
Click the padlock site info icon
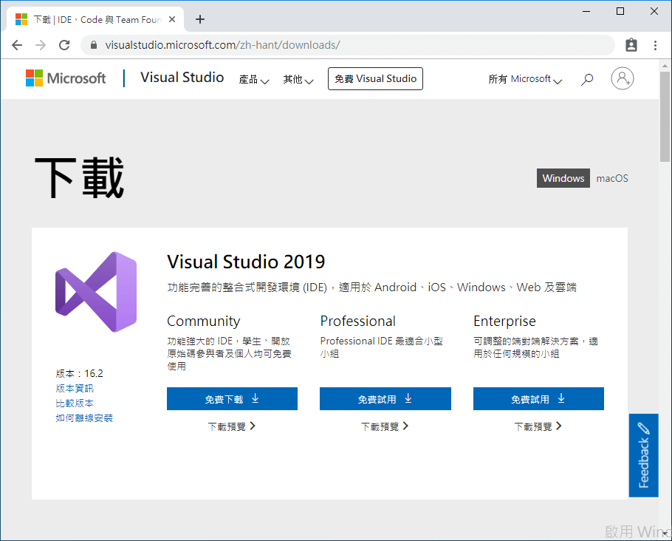coord(94,45)
